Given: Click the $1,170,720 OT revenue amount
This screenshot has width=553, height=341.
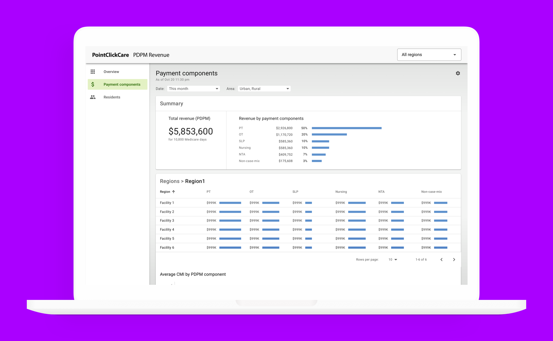Looking at the screenshot, I should (284, 135).
